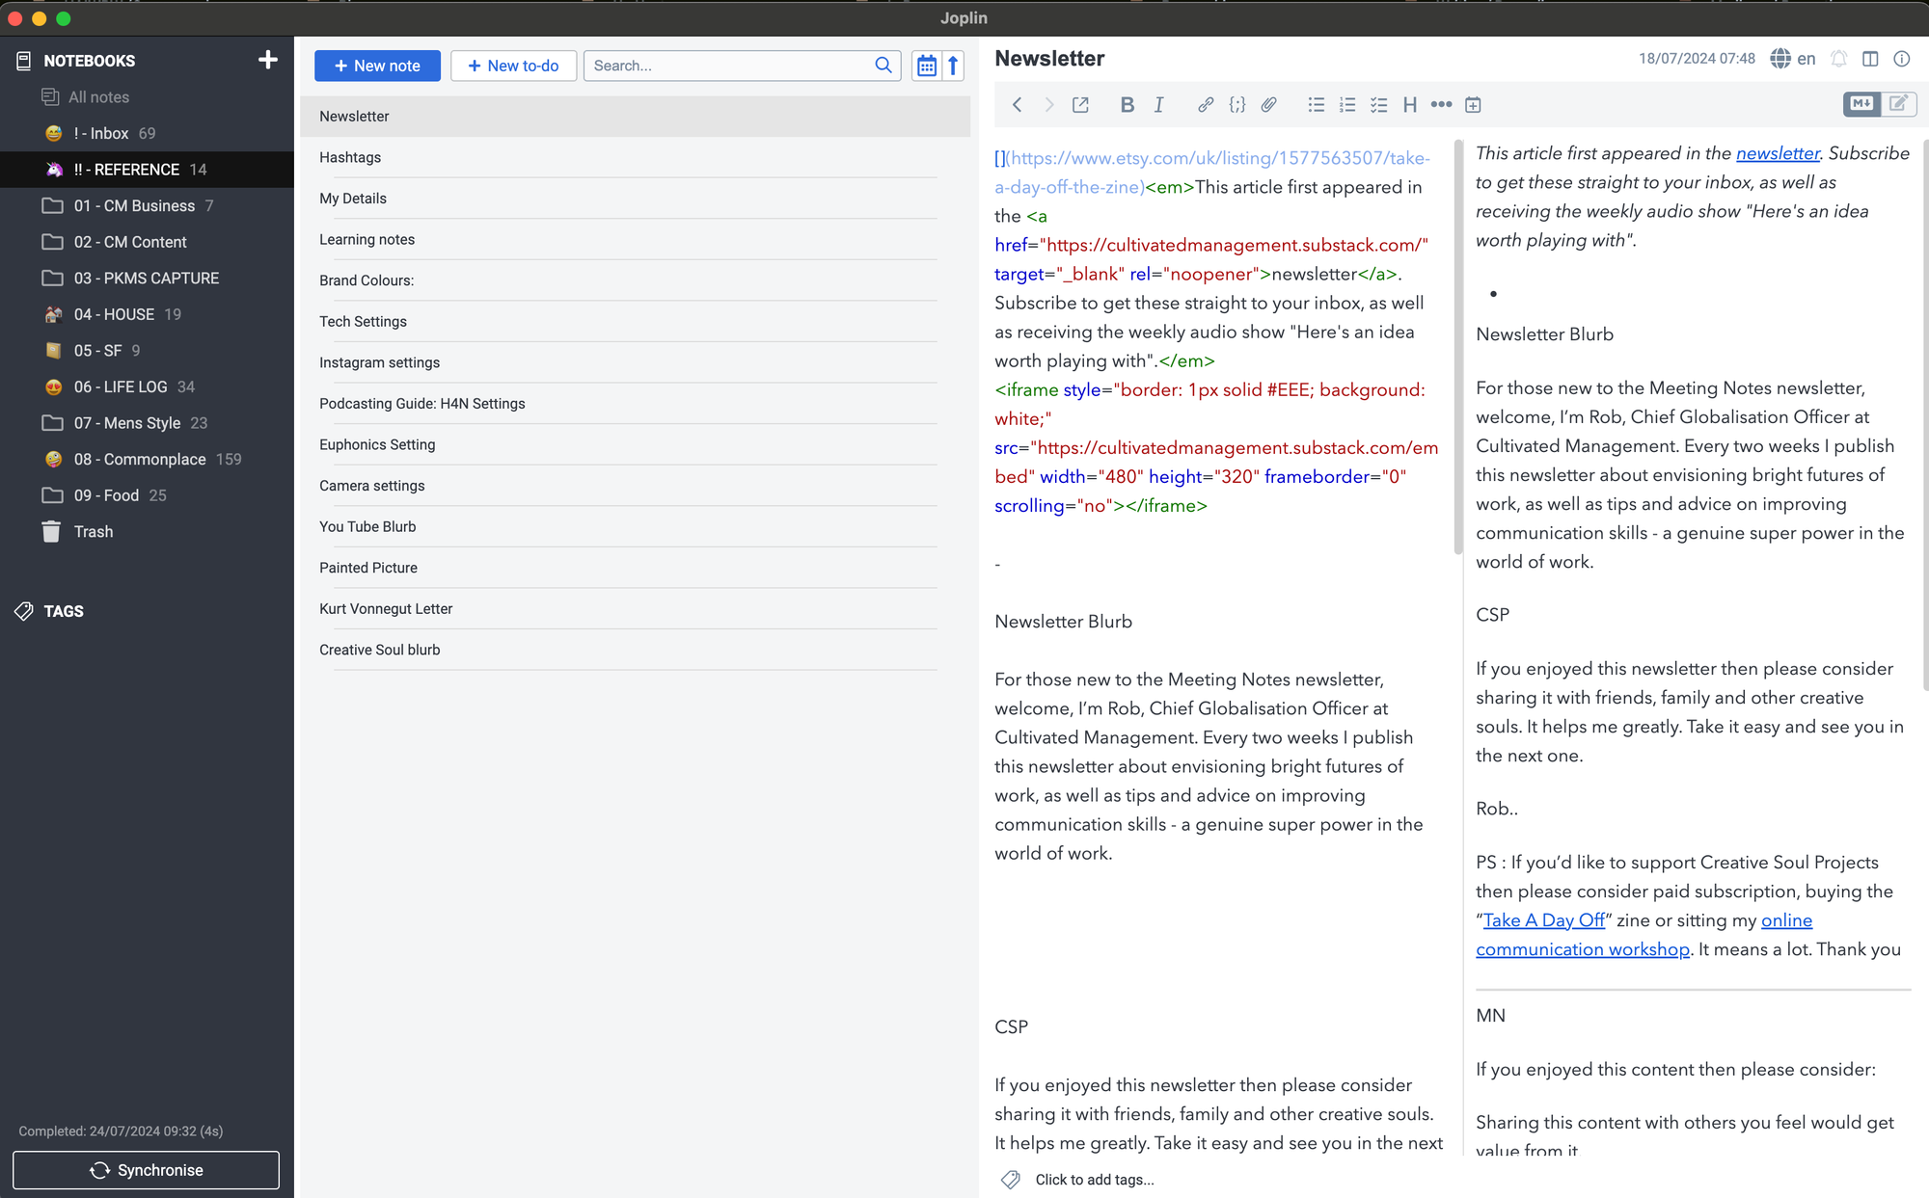Toggle the editor layout view
The width and height of the screenshot is (1929, 1198).
pyautogui.click(x=1872, y=58)
